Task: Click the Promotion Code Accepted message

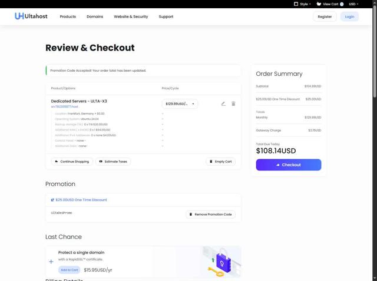Action: pos(98,71)
